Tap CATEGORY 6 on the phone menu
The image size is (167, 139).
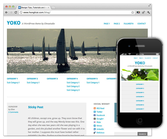click(x=140, y=105)
